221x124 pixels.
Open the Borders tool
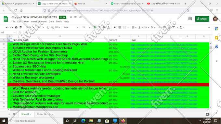coord(120,27)
